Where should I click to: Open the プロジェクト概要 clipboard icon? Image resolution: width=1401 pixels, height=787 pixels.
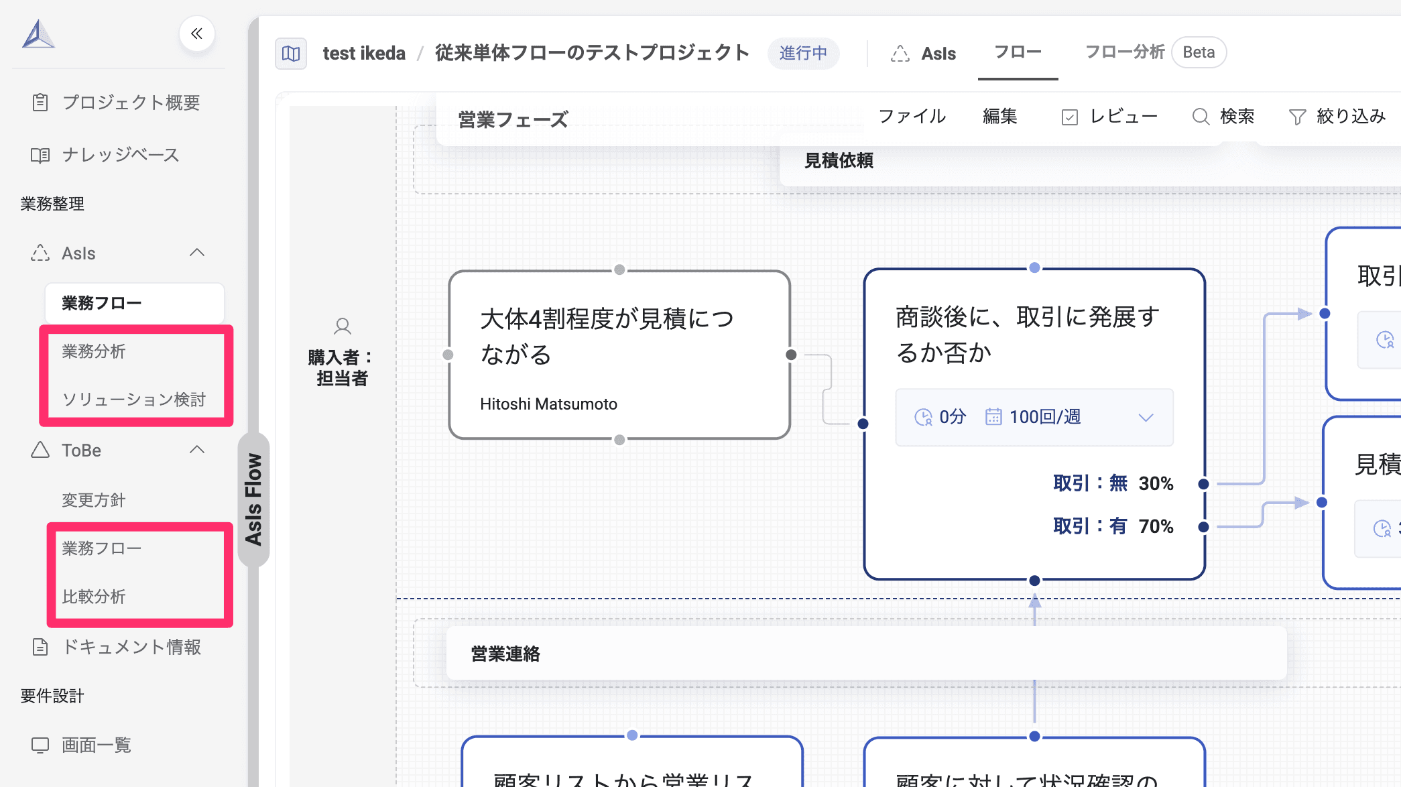click(40, 103)
